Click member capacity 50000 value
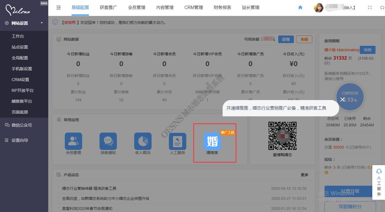 tap(339, 147)
